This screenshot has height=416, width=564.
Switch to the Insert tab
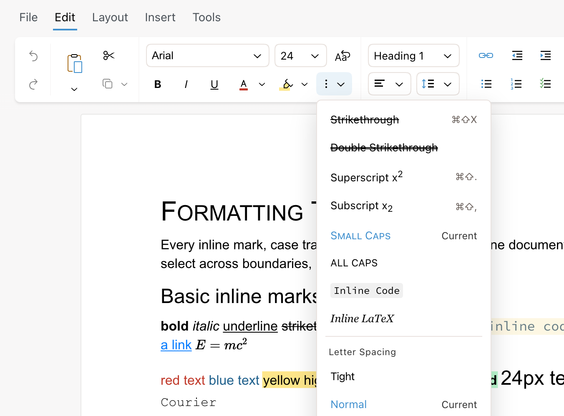[160, 18]
